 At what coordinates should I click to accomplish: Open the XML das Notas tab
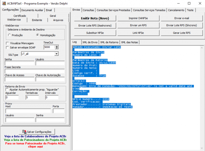point(130,42)
